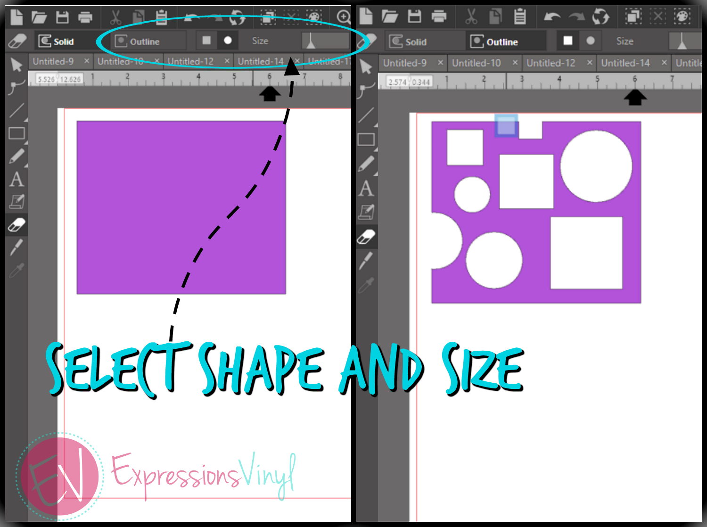This screenshot has height=527, width=707.
Task: Click New document icon in right panel
Action: pyautogui.click(x=366, y=16)
